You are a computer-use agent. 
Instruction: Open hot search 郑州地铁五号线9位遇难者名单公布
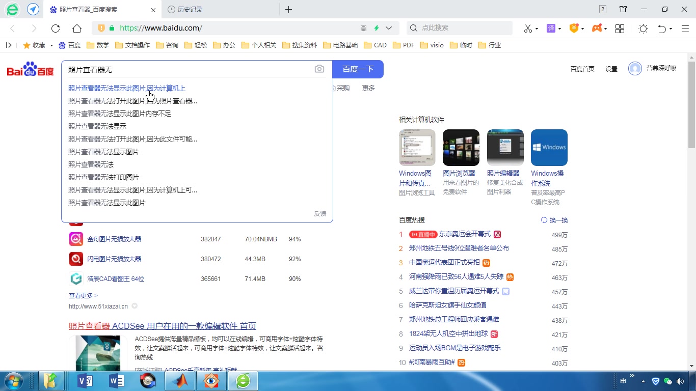(459, 248)
